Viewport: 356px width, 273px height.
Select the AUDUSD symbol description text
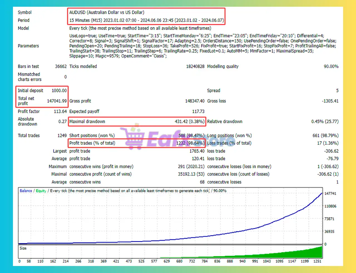(x=107, y=12)
